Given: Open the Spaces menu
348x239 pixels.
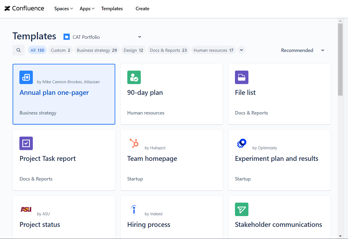Looking at the screenshot, I should pyautogui.click(x=63, y=8).
